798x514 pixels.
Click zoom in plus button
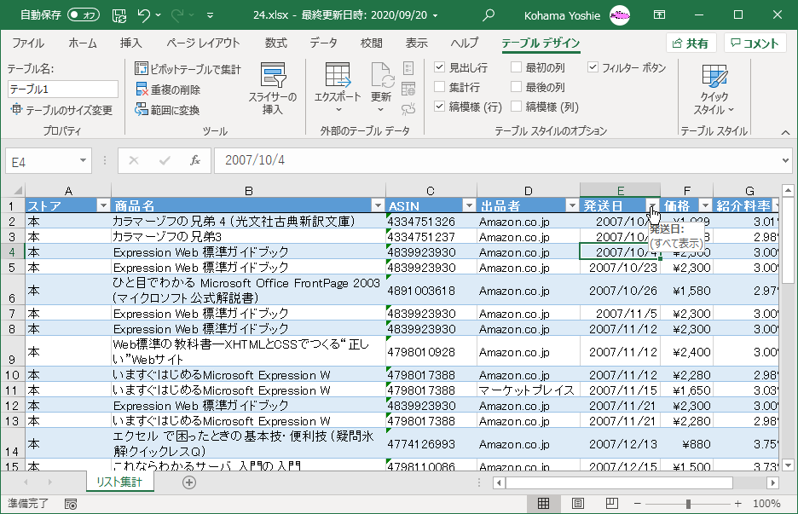[738, 504]
